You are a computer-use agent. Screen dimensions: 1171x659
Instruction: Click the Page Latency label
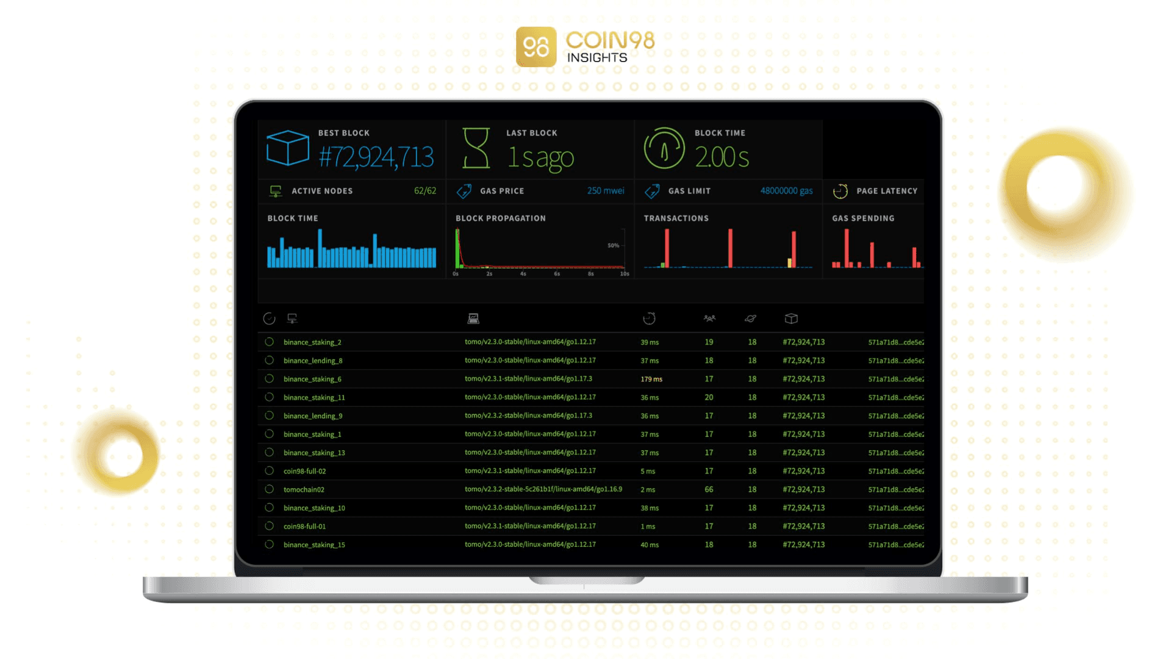coord(887,191)
